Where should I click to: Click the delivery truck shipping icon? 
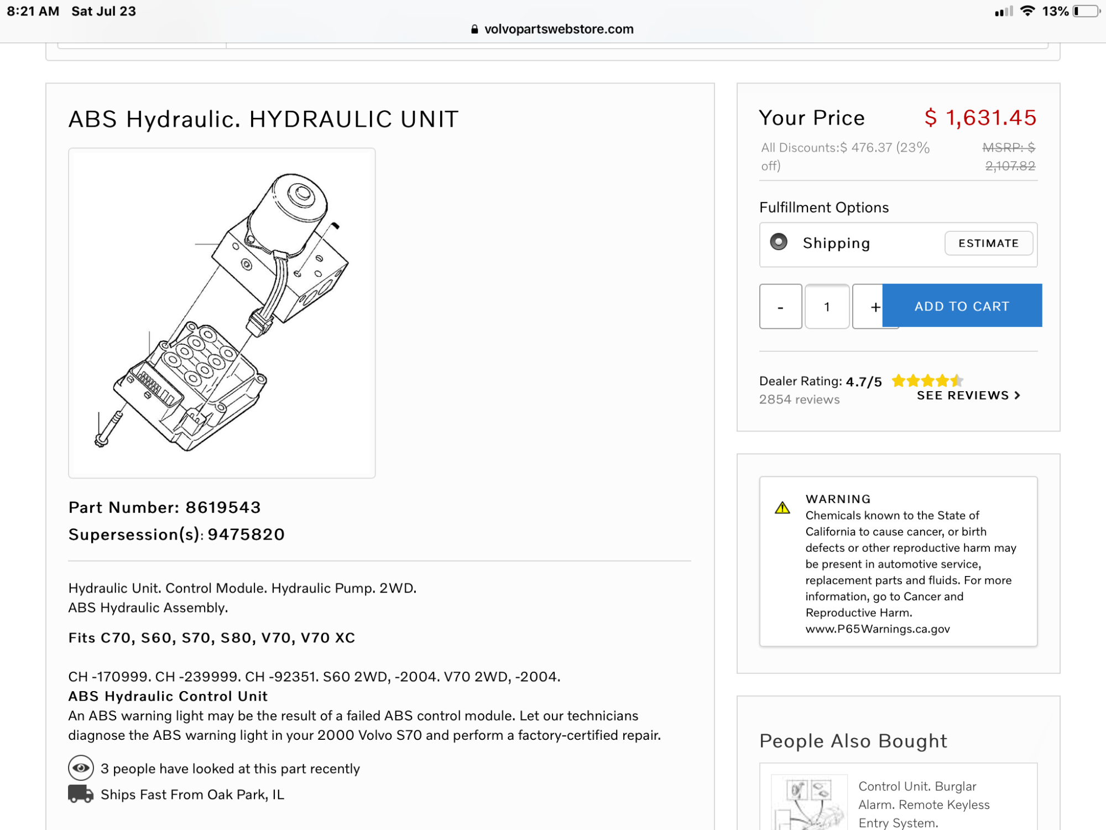tap(81, 794)
